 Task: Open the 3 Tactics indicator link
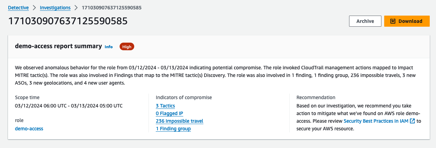point(165,106)
